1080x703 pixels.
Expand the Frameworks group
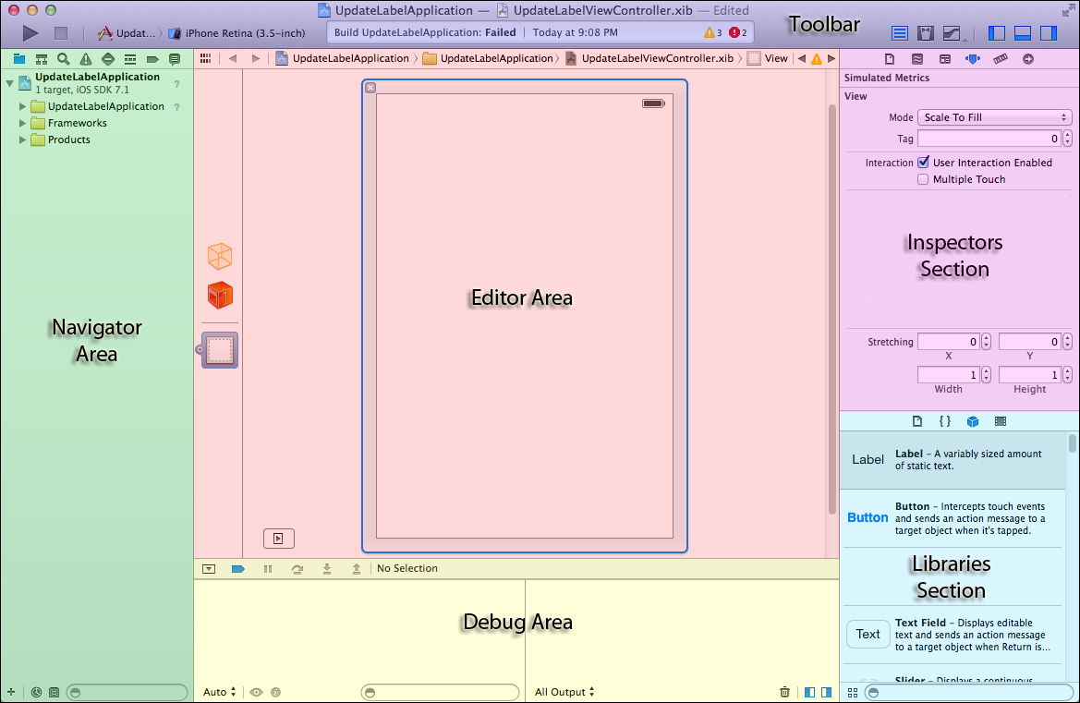click(x=22, y=122)
